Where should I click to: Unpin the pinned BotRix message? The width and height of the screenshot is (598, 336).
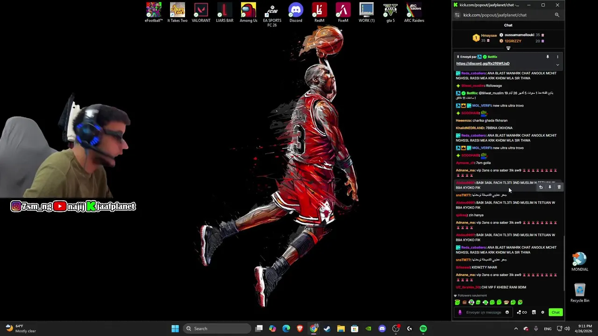click(548, 57)
